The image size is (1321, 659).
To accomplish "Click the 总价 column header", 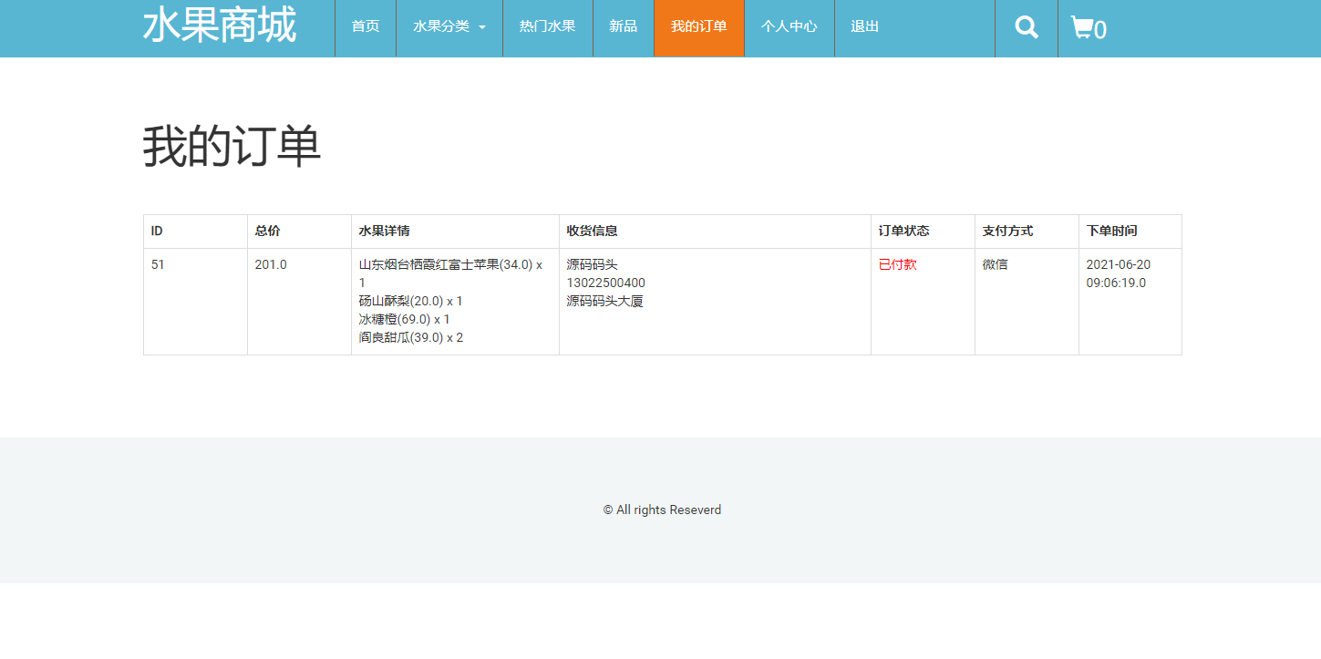I will tap(267, 231).
